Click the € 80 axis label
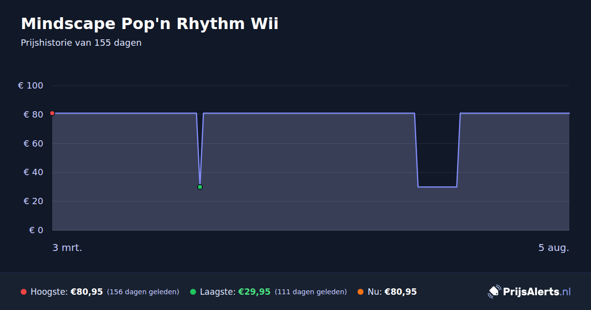Viewport: 591px width, 310px height. (x=33, y=115)
